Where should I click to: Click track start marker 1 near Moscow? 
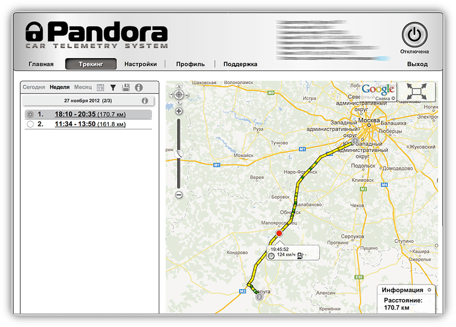point(355,141)
